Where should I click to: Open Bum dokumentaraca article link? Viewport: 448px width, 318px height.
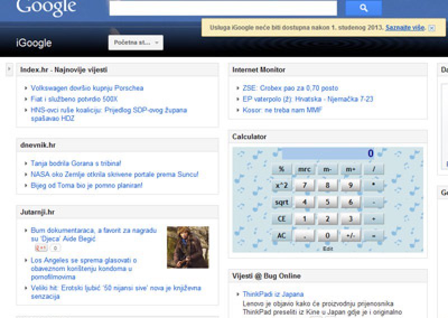tap(94, 235)
